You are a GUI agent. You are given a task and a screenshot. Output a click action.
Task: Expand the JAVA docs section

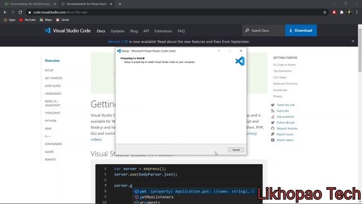48,129
